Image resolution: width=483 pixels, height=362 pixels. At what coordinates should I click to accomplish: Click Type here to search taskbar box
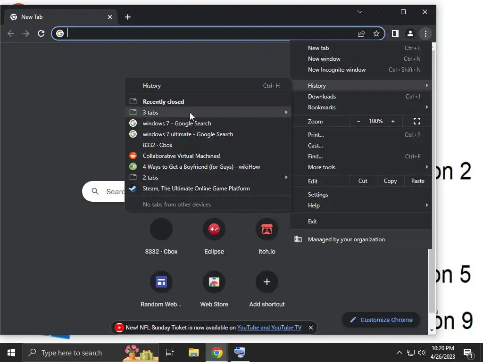(91, 353)
